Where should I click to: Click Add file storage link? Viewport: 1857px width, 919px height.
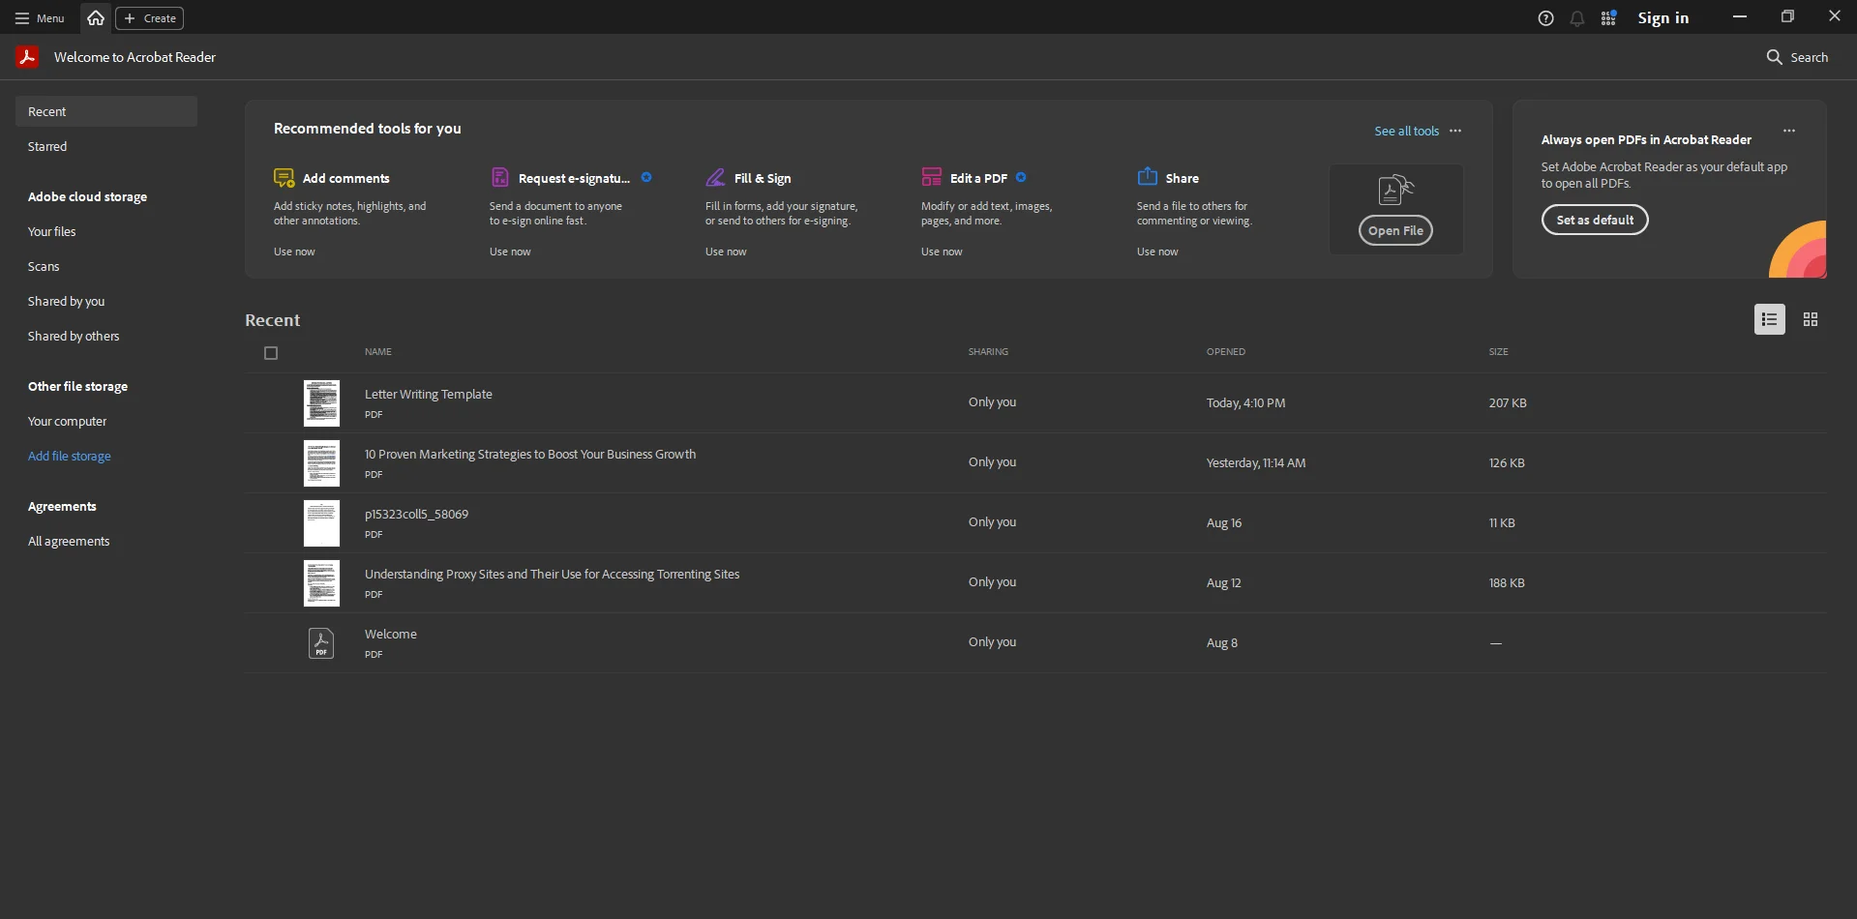70,457
